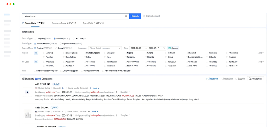Expand More regions list
The image size is (272, 133).
pyautogui.click(x=261, y=53)
